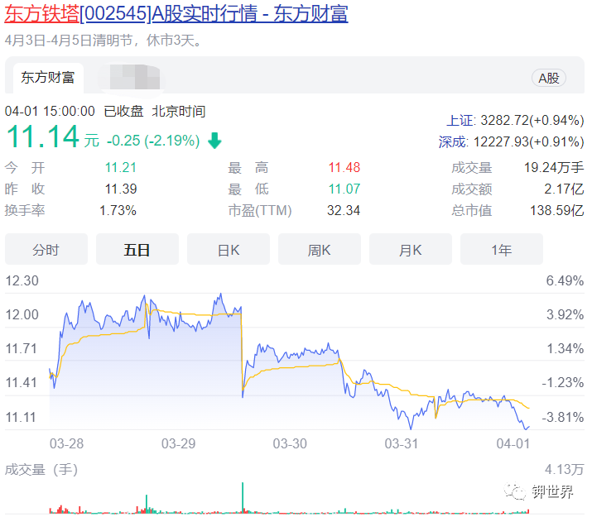Switch chart to 1年 view
The image size is (592, 517).
[x=502, y=249]
